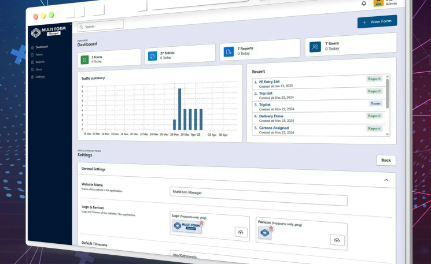
Task: Click the green Forms card icon
Action: [84, 60]
